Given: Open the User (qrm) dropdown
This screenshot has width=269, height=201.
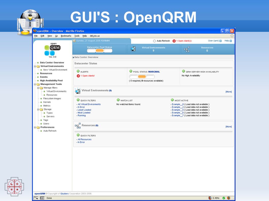Looking at the screenshot, I should (x=215, y=41).
